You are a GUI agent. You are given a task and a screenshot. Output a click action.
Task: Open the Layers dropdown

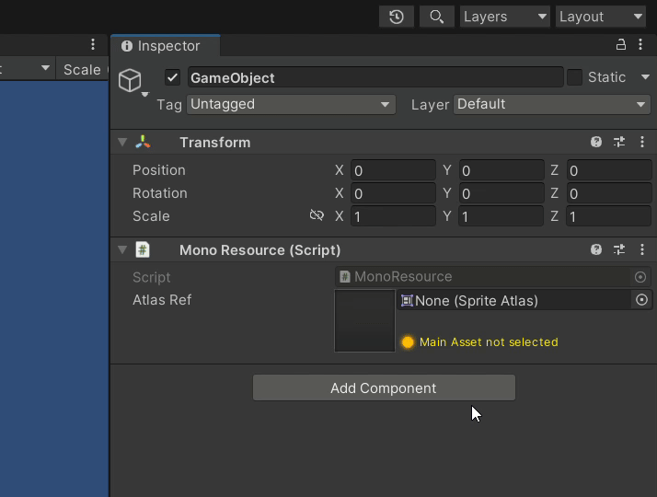pos(505,17)
